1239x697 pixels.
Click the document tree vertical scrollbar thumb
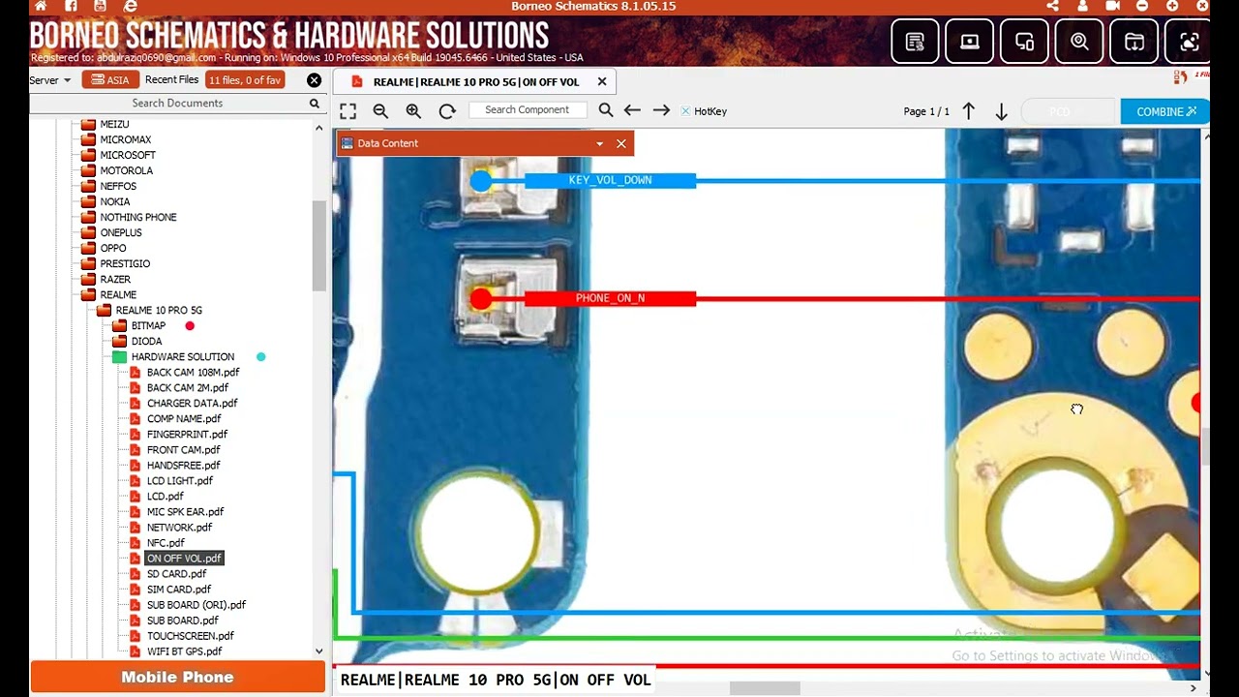(x=319, y=246)
